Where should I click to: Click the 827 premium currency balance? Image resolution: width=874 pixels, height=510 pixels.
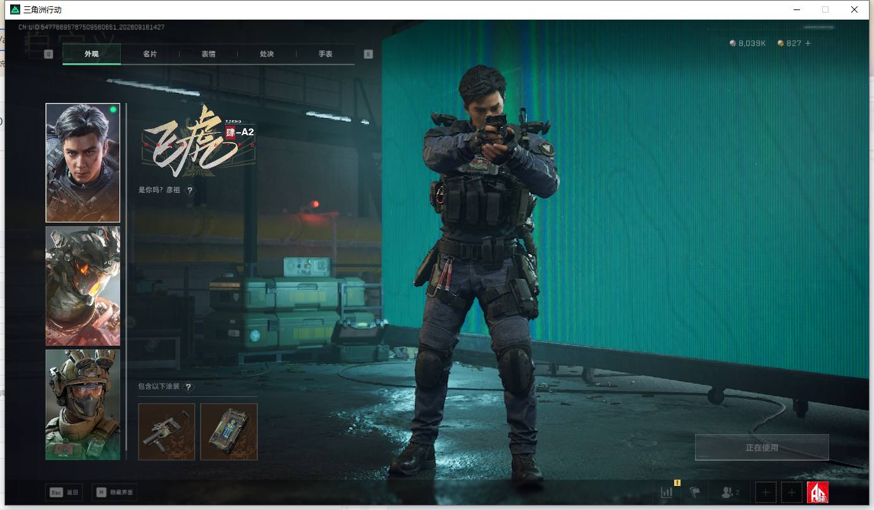[x=794, y=44]
